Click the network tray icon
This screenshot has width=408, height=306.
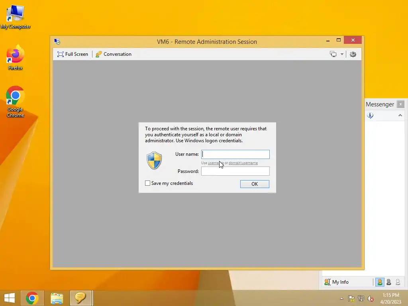(x=361, y=298)
